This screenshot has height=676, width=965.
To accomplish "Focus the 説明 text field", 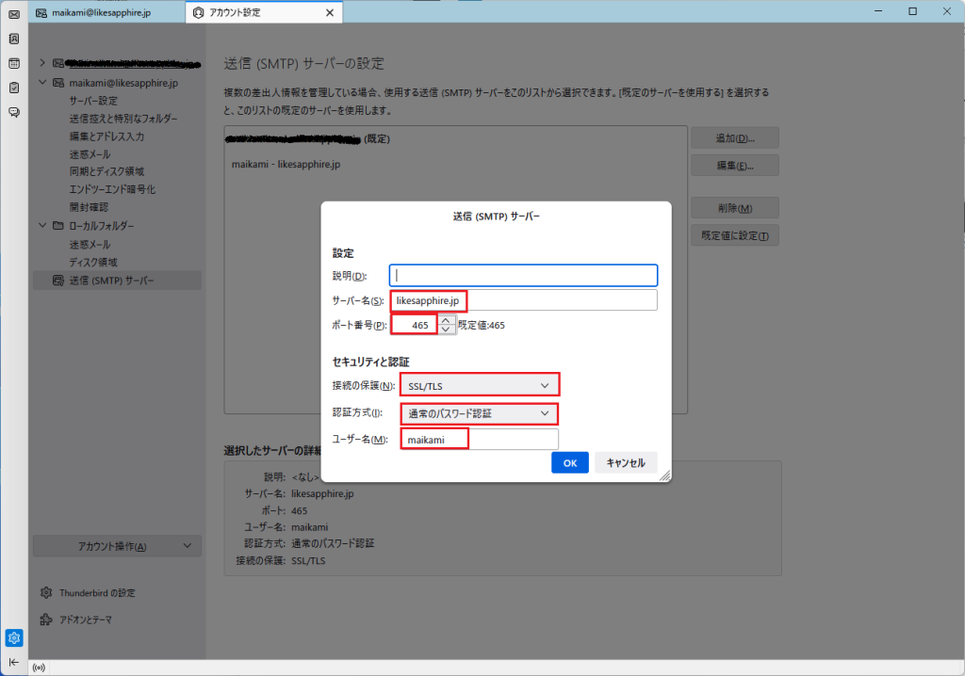I will (x=523, y=275).
